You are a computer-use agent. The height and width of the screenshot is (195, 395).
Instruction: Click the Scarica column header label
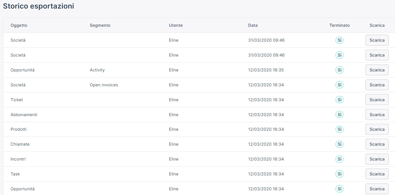pyautogui.click(x=377, y=25)
